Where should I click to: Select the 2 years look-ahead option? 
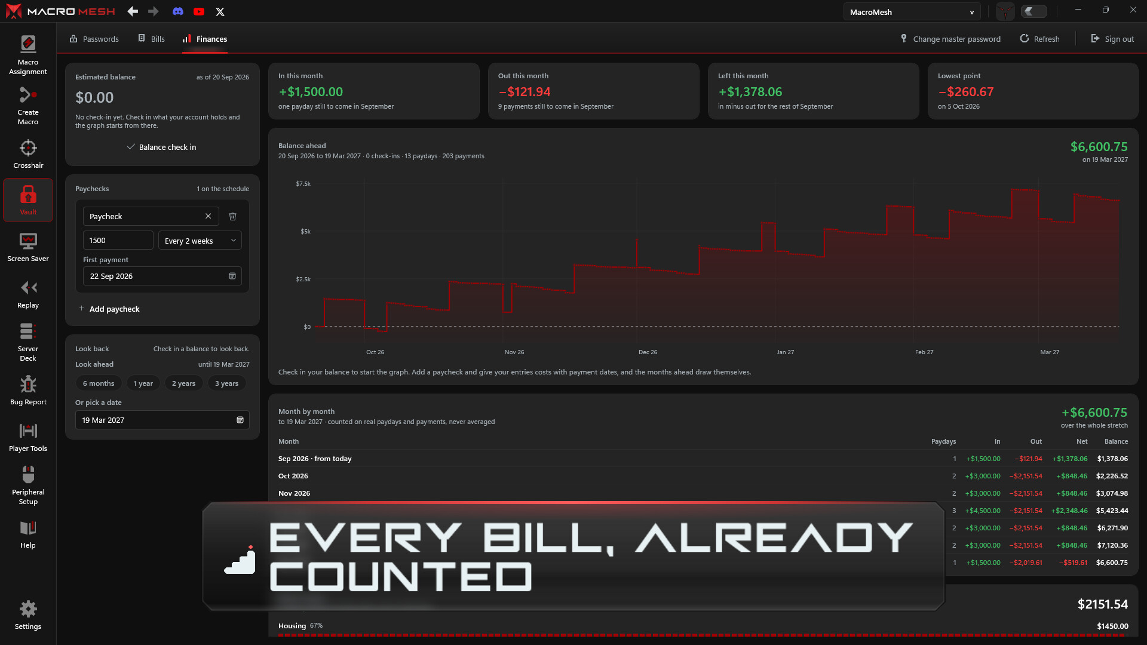184,383
